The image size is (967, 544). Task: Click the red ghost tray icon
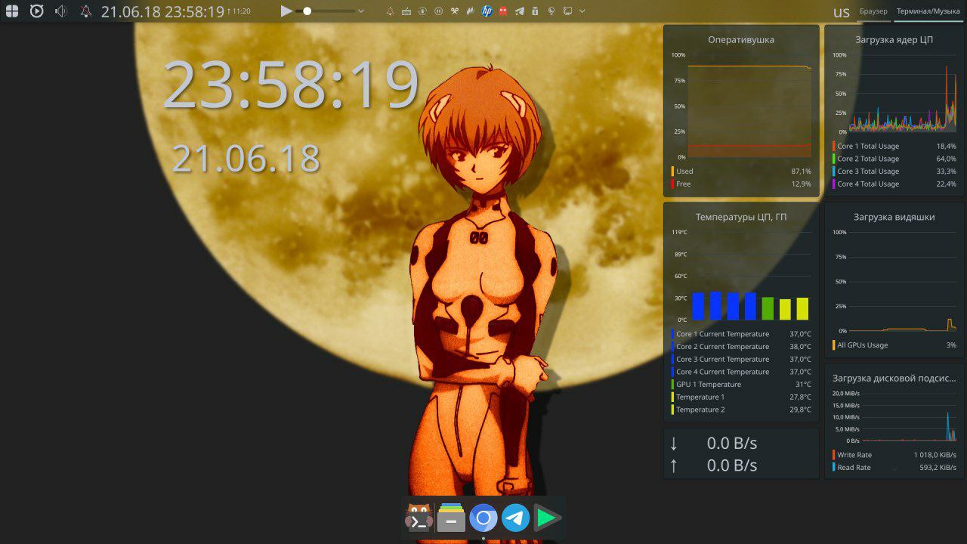click(503, 11)
